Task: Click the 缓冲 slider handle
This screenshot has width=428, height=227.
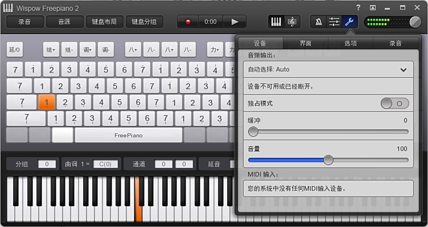Action: click(x=253, y=132)
